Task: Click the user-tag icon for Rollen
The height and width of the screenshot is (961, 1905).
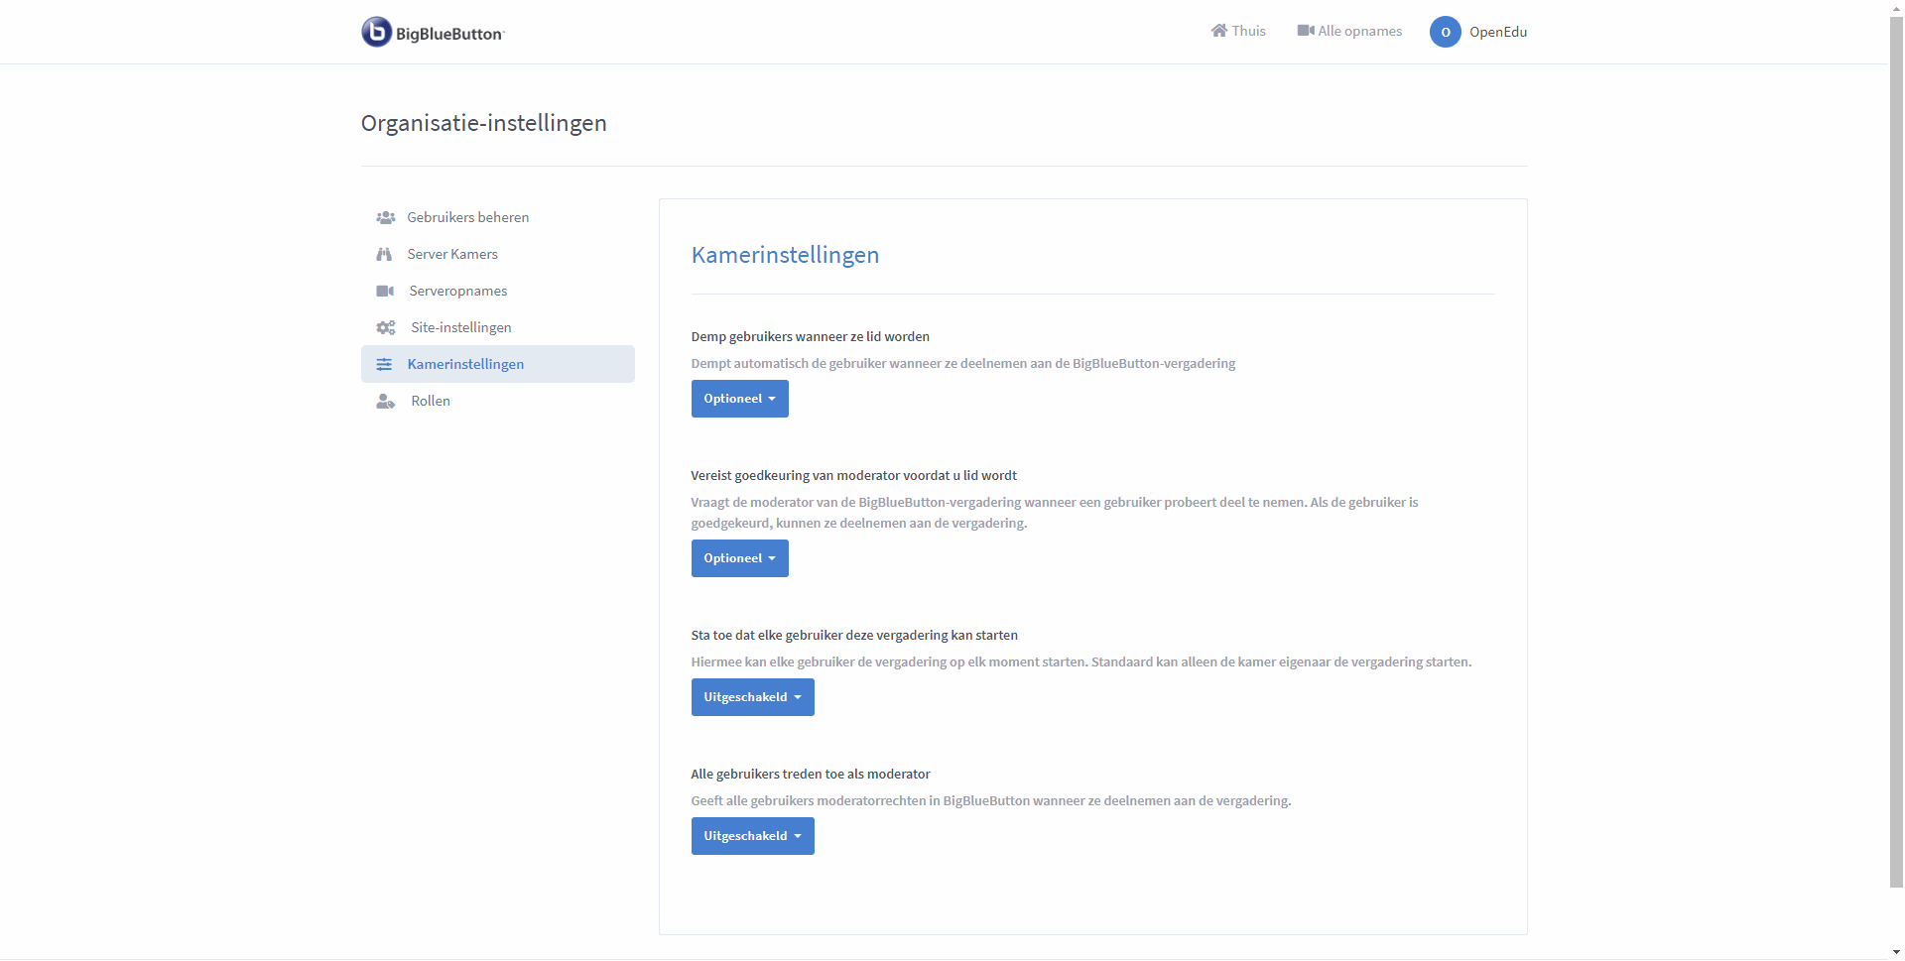Action: 386,401
